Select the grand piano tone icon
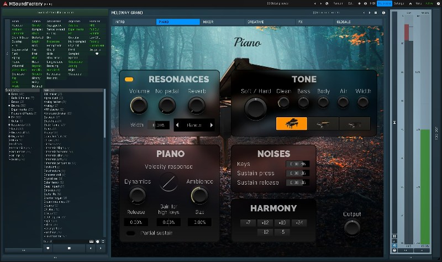Screen dimensions: 442x262 coord(291,124)
